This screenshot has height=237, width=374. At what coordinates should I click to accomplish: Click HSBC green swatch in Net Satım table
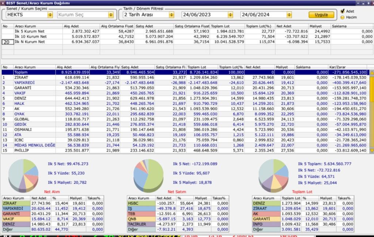click(141, 203)
